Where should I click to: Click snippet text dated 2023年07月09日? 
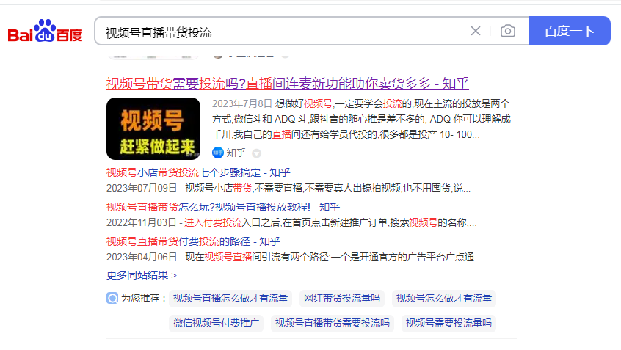[288, 188]
